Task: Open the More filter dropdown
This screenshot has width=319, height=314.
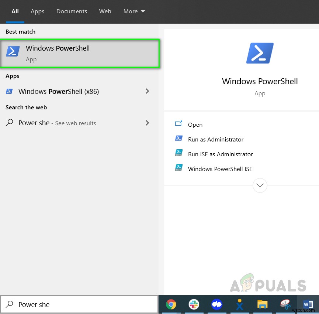Action: (134, 11)
